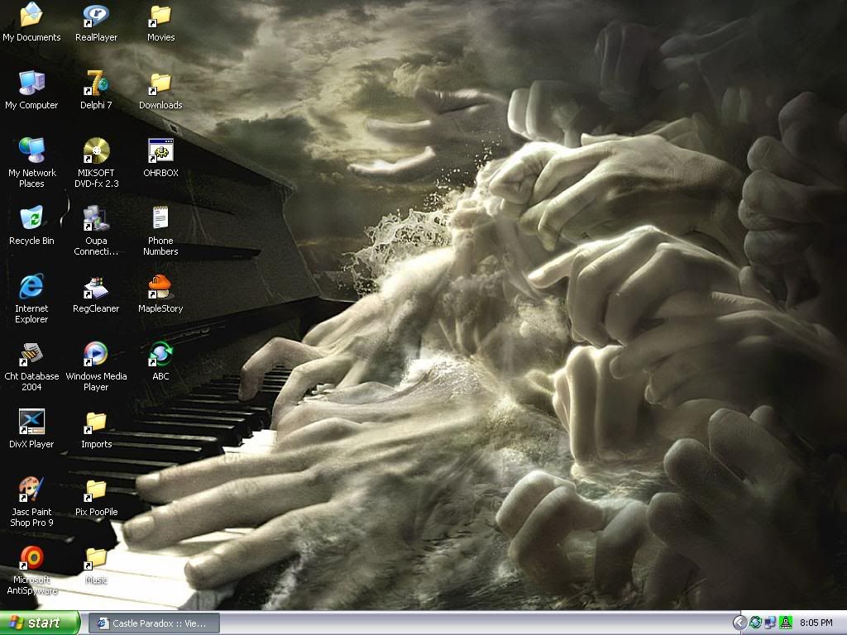The width and height of the screenshot is (847, 635).
Task: Expand hidden system tray icons
Action: (x=739, y=623)
